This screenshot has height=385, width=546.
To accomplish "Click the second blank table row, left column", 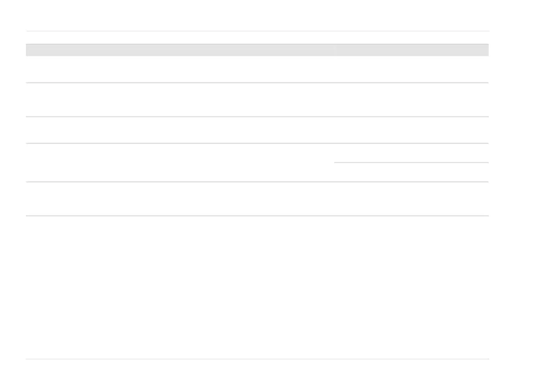I will pos(180,100).
